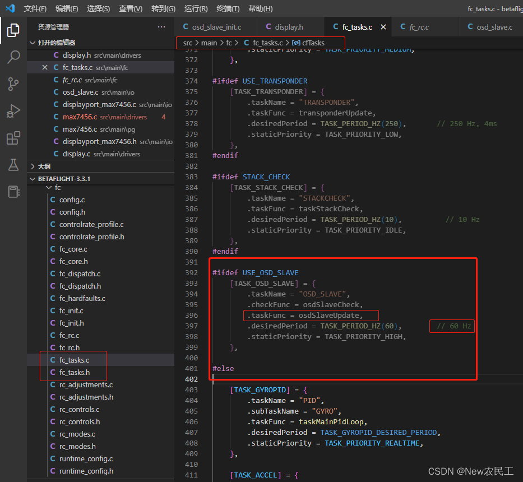Open the 查看(V) menu

[131, 8]
